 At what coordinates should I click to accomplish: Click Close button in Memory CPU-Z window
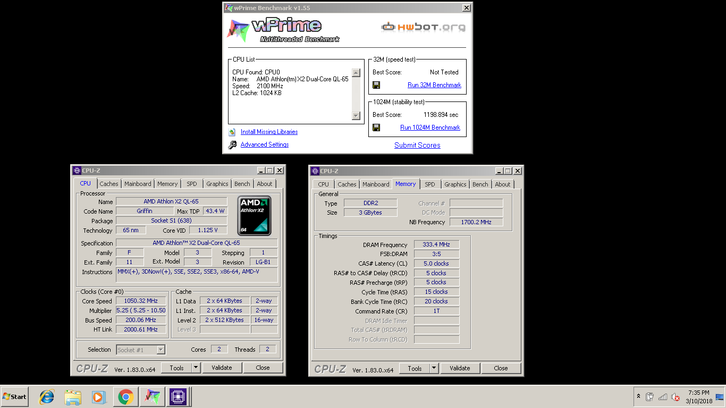[501, 368]
